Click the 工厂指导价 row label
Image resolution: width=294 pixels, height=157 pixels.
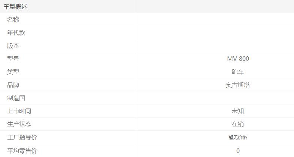22,137
